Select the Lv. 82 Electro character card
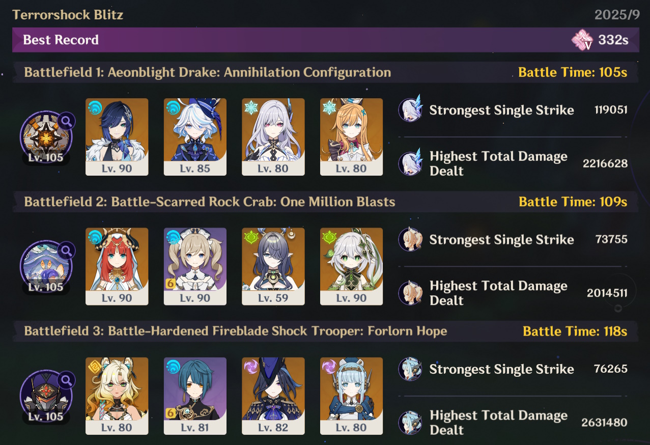Viewport: 650px width, 445px height. (273, 396)
